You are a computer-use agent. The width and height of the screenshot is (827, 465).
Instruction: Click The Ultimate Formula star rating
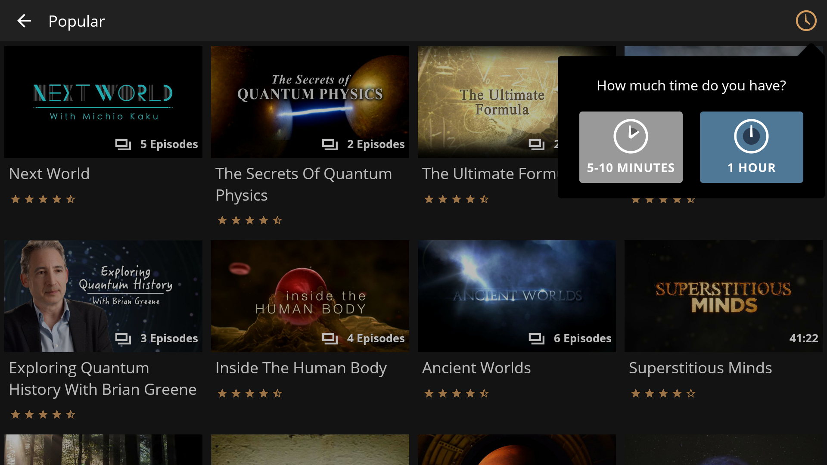(x=457, y=199)
